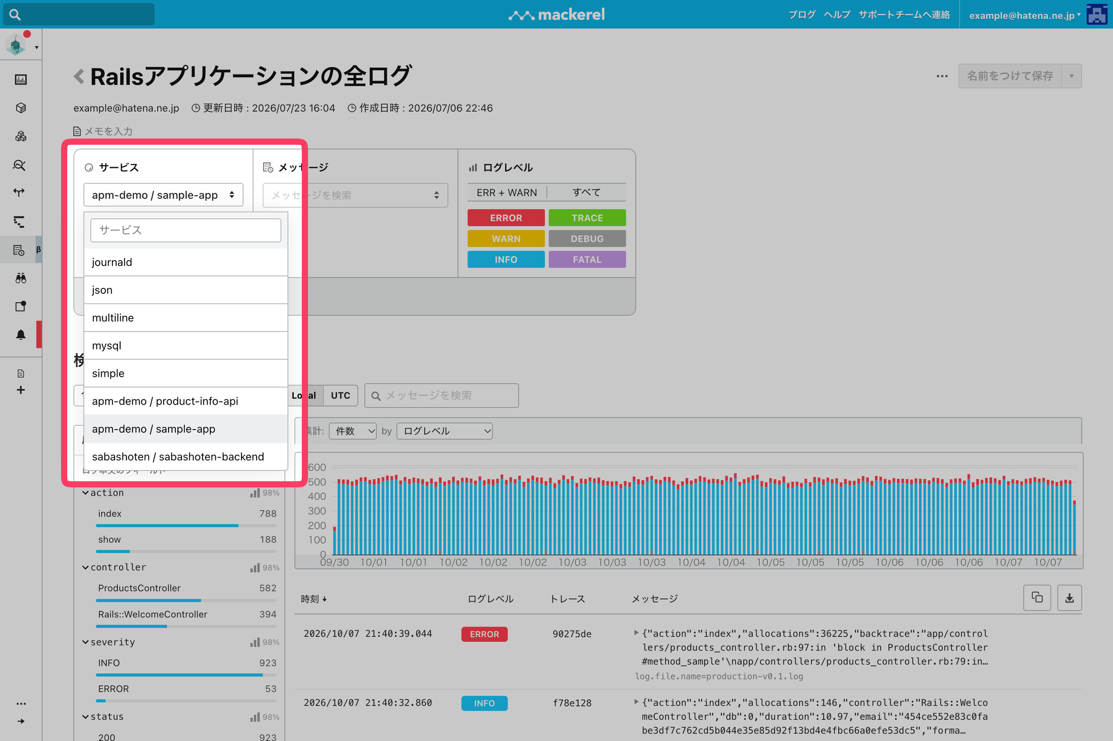This screenshot has height=741, width=1113.
Task: Open the ログレベル group-by dropdown
Action: coord(445,431)
